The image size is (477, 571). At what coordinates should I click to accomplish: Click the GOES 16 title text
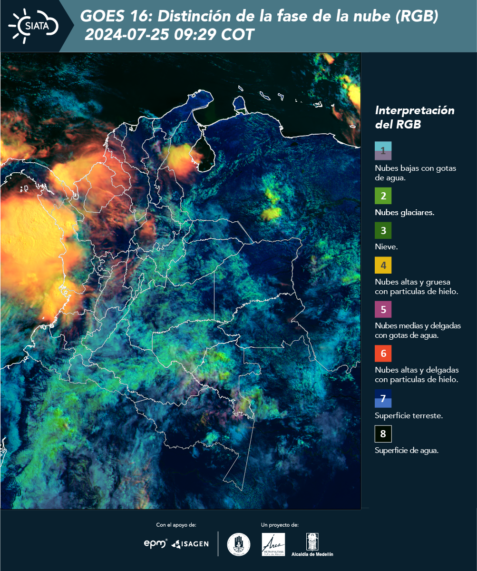tap(259, 17)
